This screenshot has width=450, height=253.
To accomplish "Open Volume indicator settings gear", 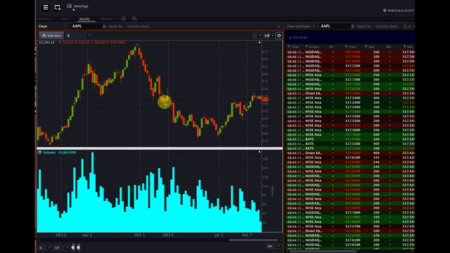I will pos(40,152).
